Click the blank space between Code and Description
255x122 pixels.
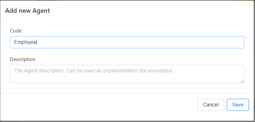(127, 52)
